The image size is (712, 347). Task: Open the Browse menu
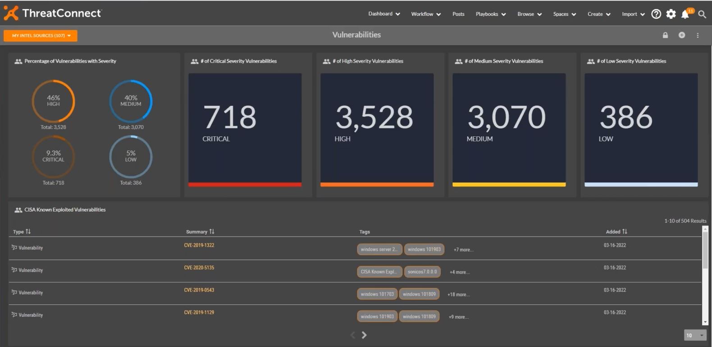(x=529, y=14)
